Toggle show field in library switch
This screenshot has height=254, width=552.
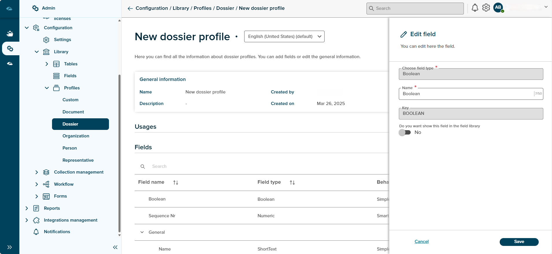[x=405, y=132]
